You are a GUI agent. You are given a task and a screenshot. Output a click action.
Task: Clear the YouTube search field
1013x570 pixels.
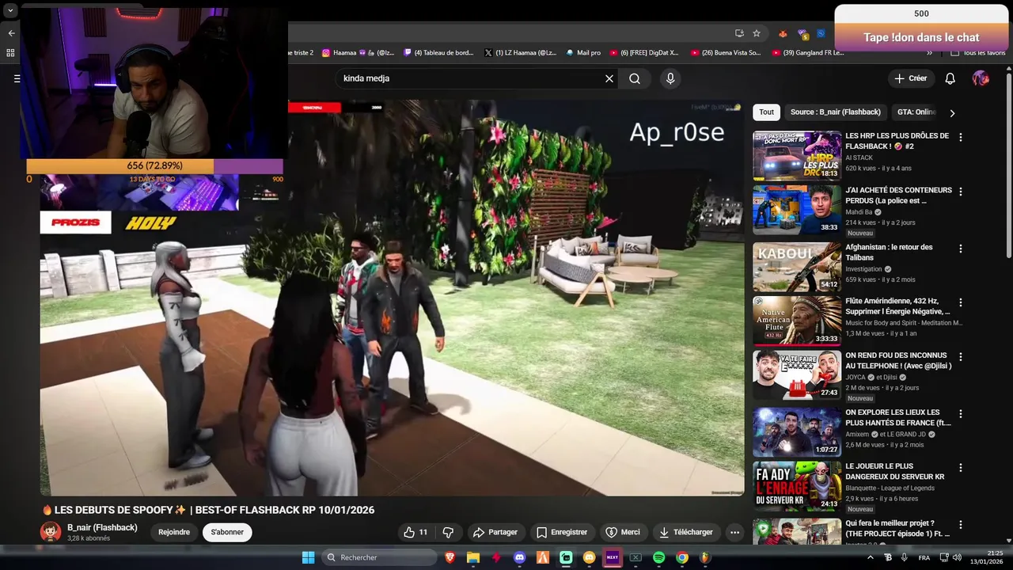click(609, 78)
